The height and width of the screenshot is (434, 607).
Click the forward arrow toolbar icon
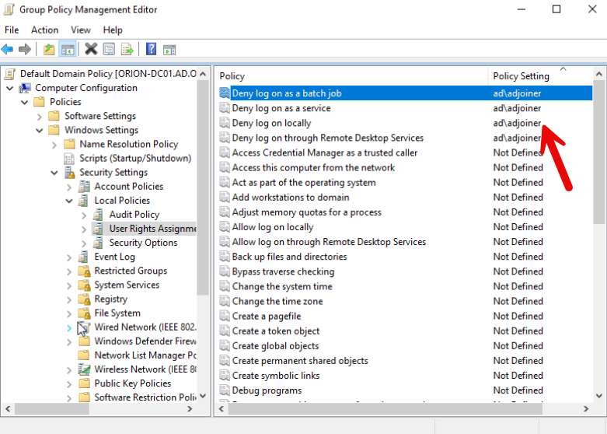[x=25, y=49]
